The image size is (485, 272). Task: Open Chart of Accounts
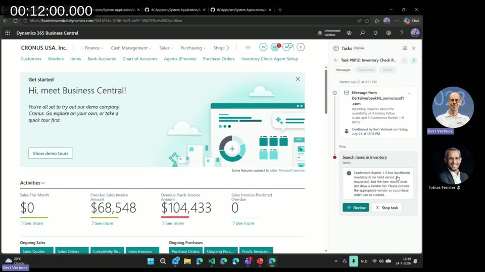tap(140, 58)
